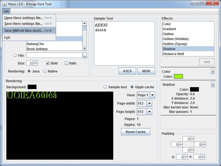221x166 pixels.
Task: Remove the Color effect with its X
Action: pos(213,72)
